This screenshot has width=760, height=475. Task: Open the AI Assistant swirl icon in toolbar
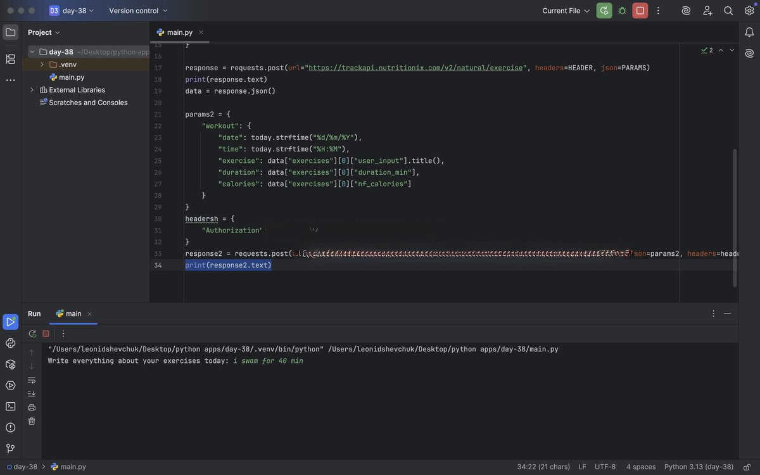pos(686,11)
